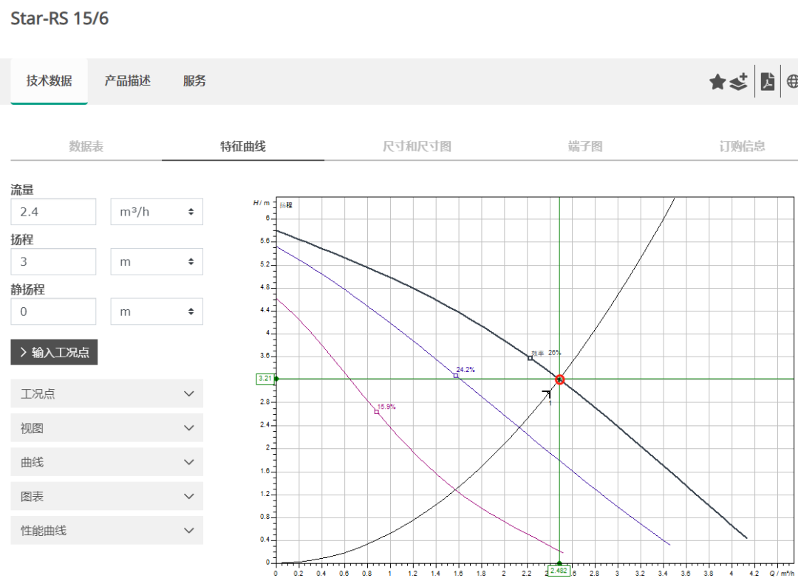798x578 pixels.
Task: Go to the 尺寸和尺寸图 sub-tab
Action: 417,146
